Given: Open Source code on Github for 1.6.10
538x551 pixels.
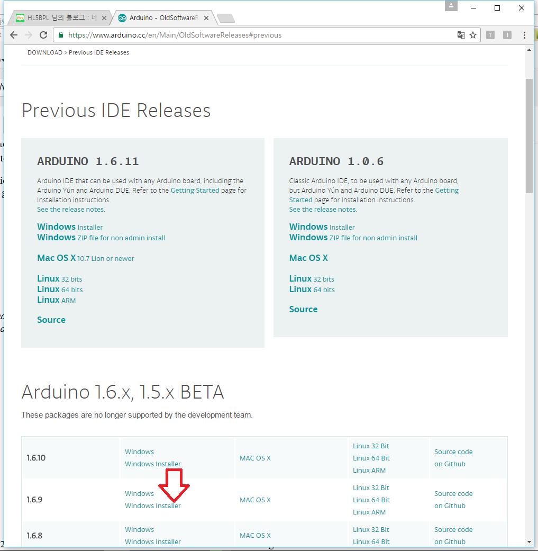Looking at the screenshot, I should click(x=453, y=458).
